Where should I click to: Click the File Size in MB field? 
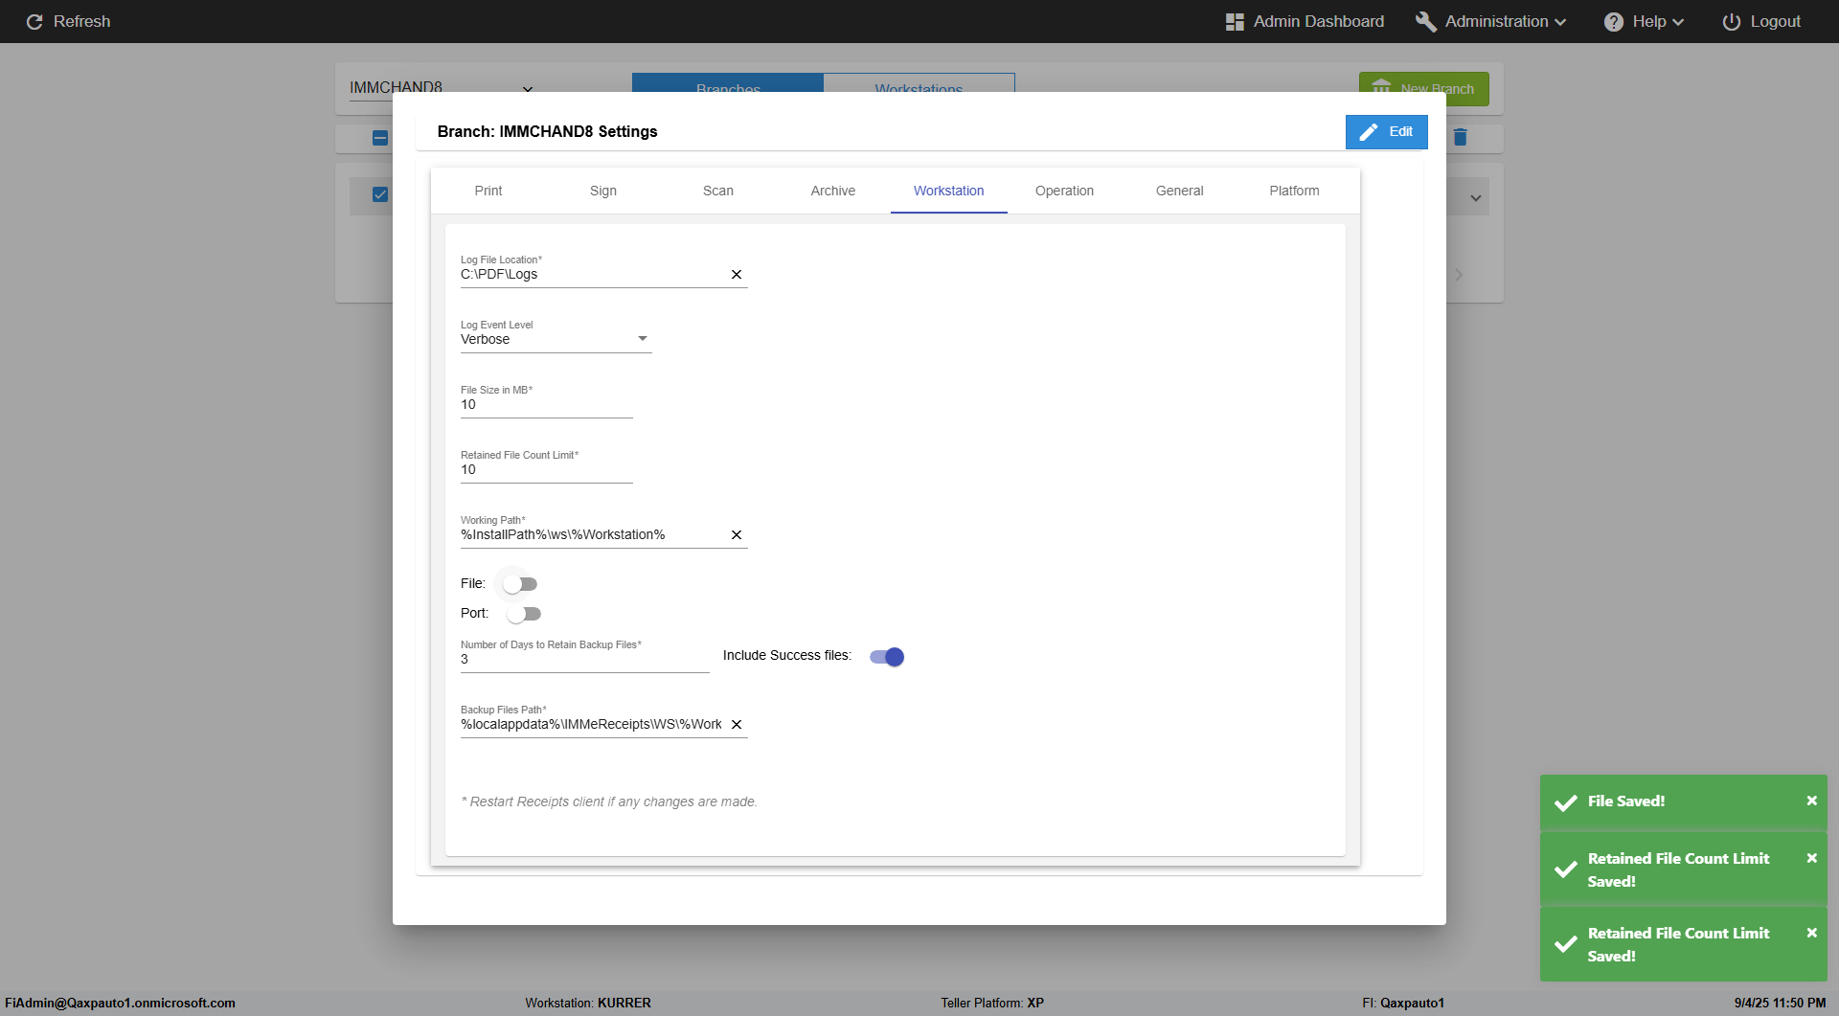(547, 405)
